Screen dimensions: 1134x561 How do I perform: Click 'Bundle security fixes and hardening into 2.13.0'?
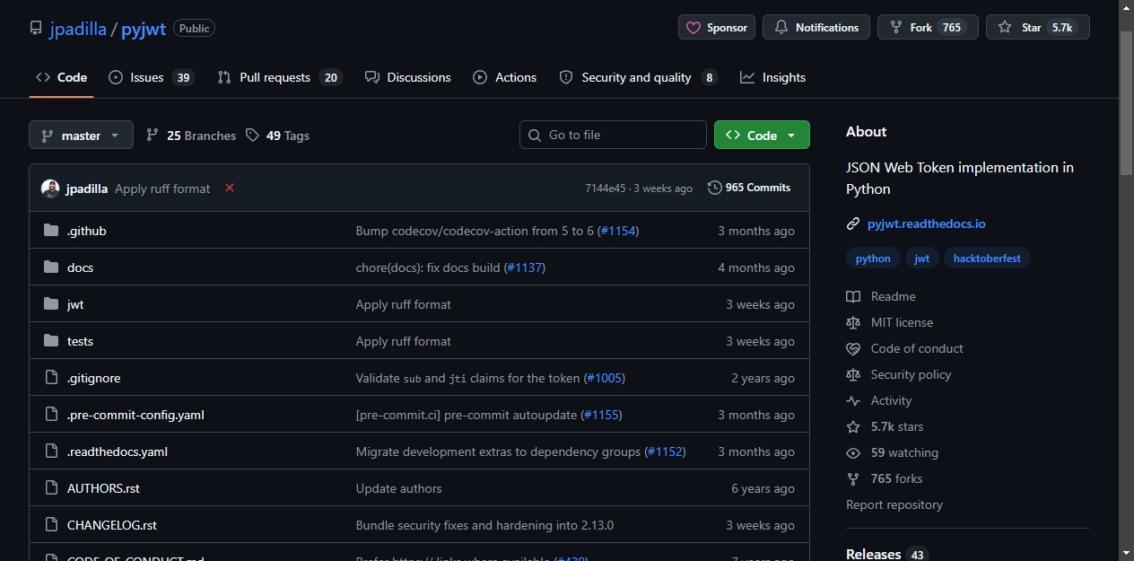(x=484, y=525)
